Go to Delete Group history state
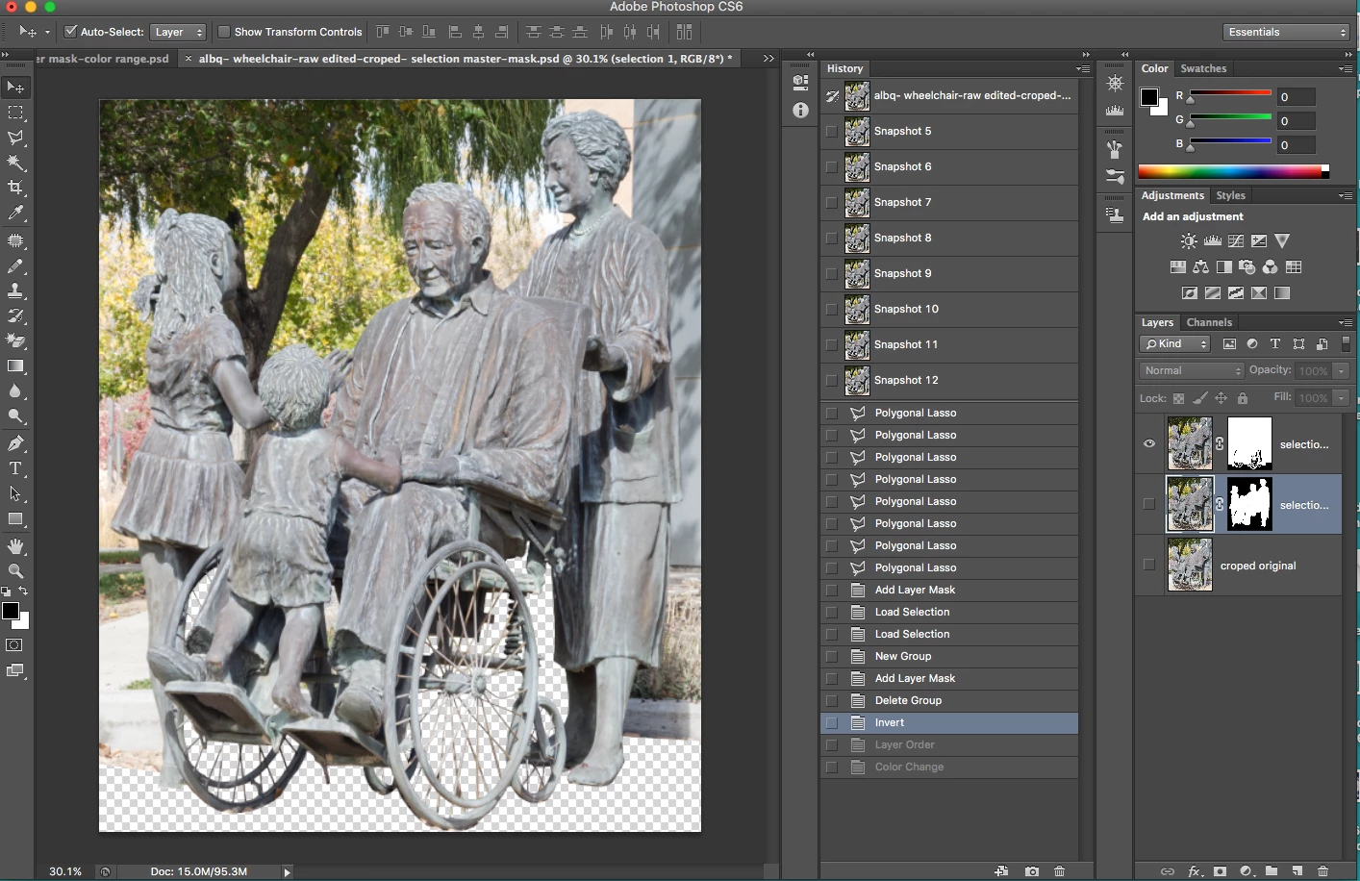 tap(949, 701)
